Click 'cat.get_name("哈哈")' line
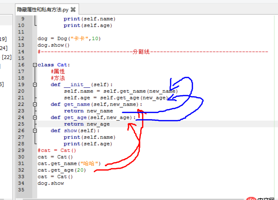278x200 pixels. pos(69,163)
